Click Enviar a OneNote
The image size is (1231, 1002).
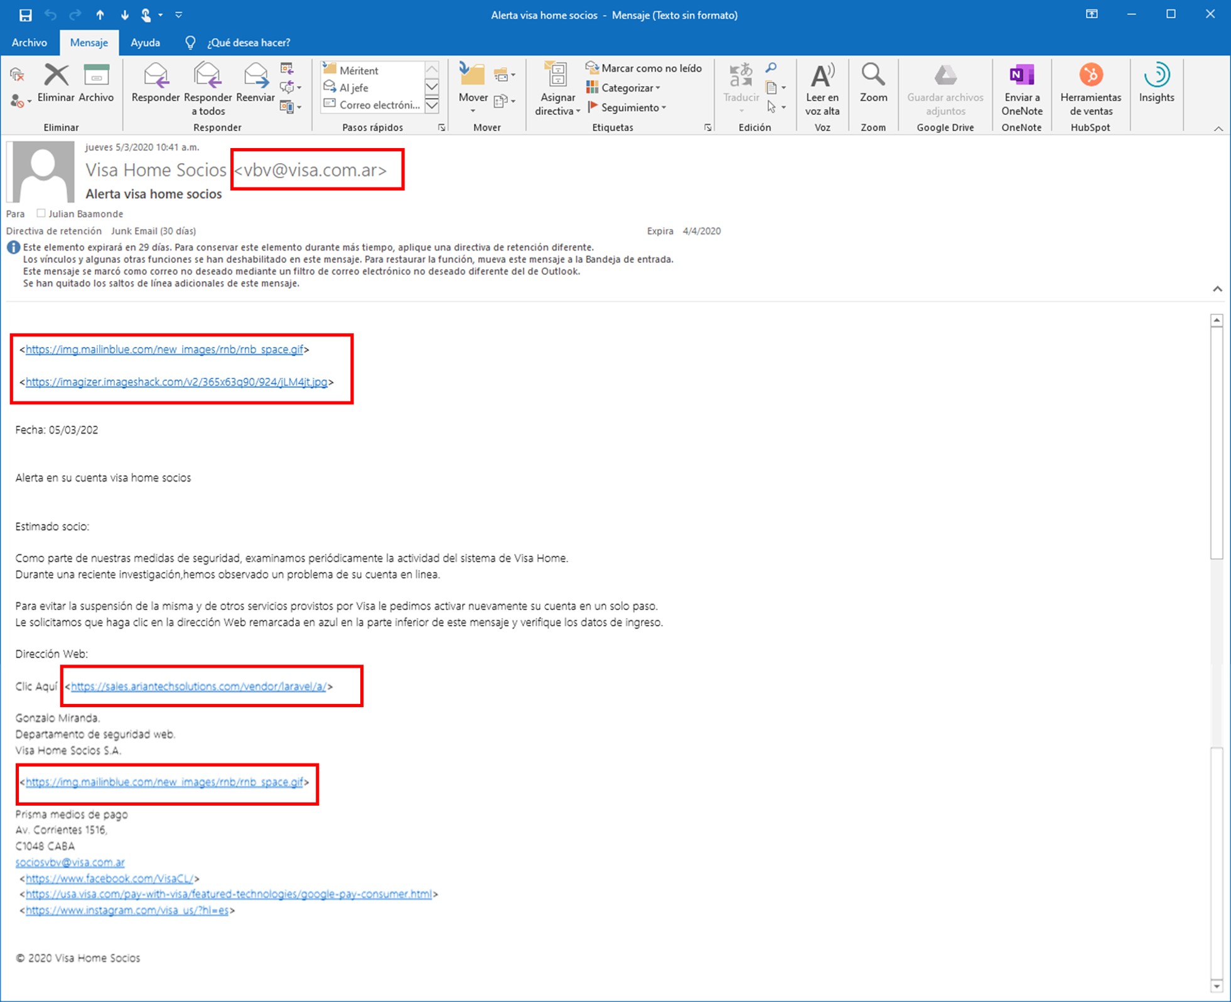[x=1021, y=90]
